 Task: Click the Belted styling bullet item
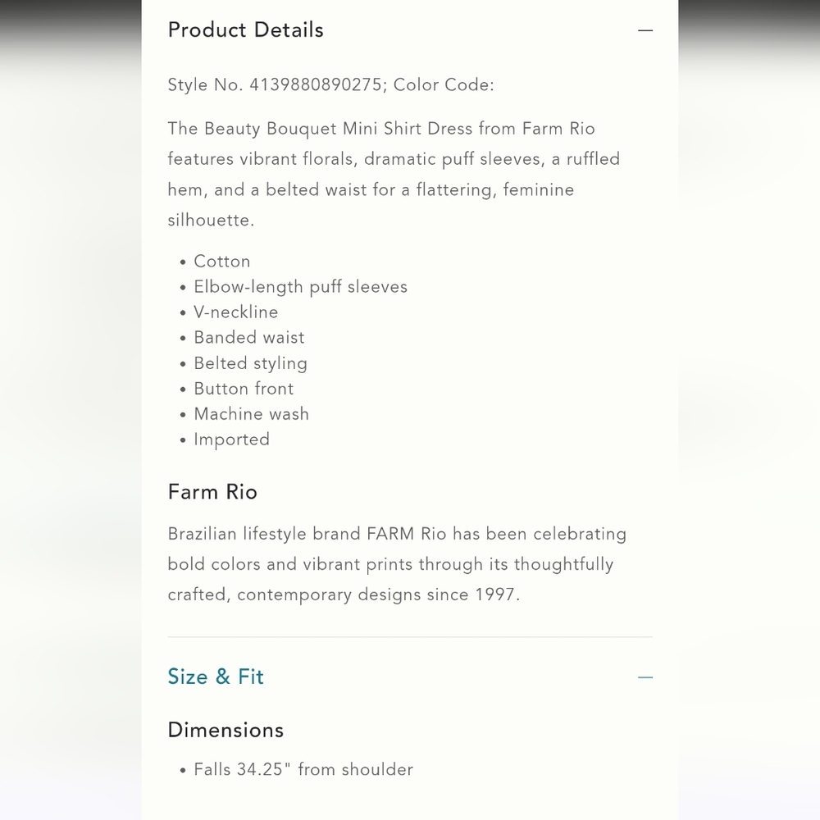click(250, 363)
